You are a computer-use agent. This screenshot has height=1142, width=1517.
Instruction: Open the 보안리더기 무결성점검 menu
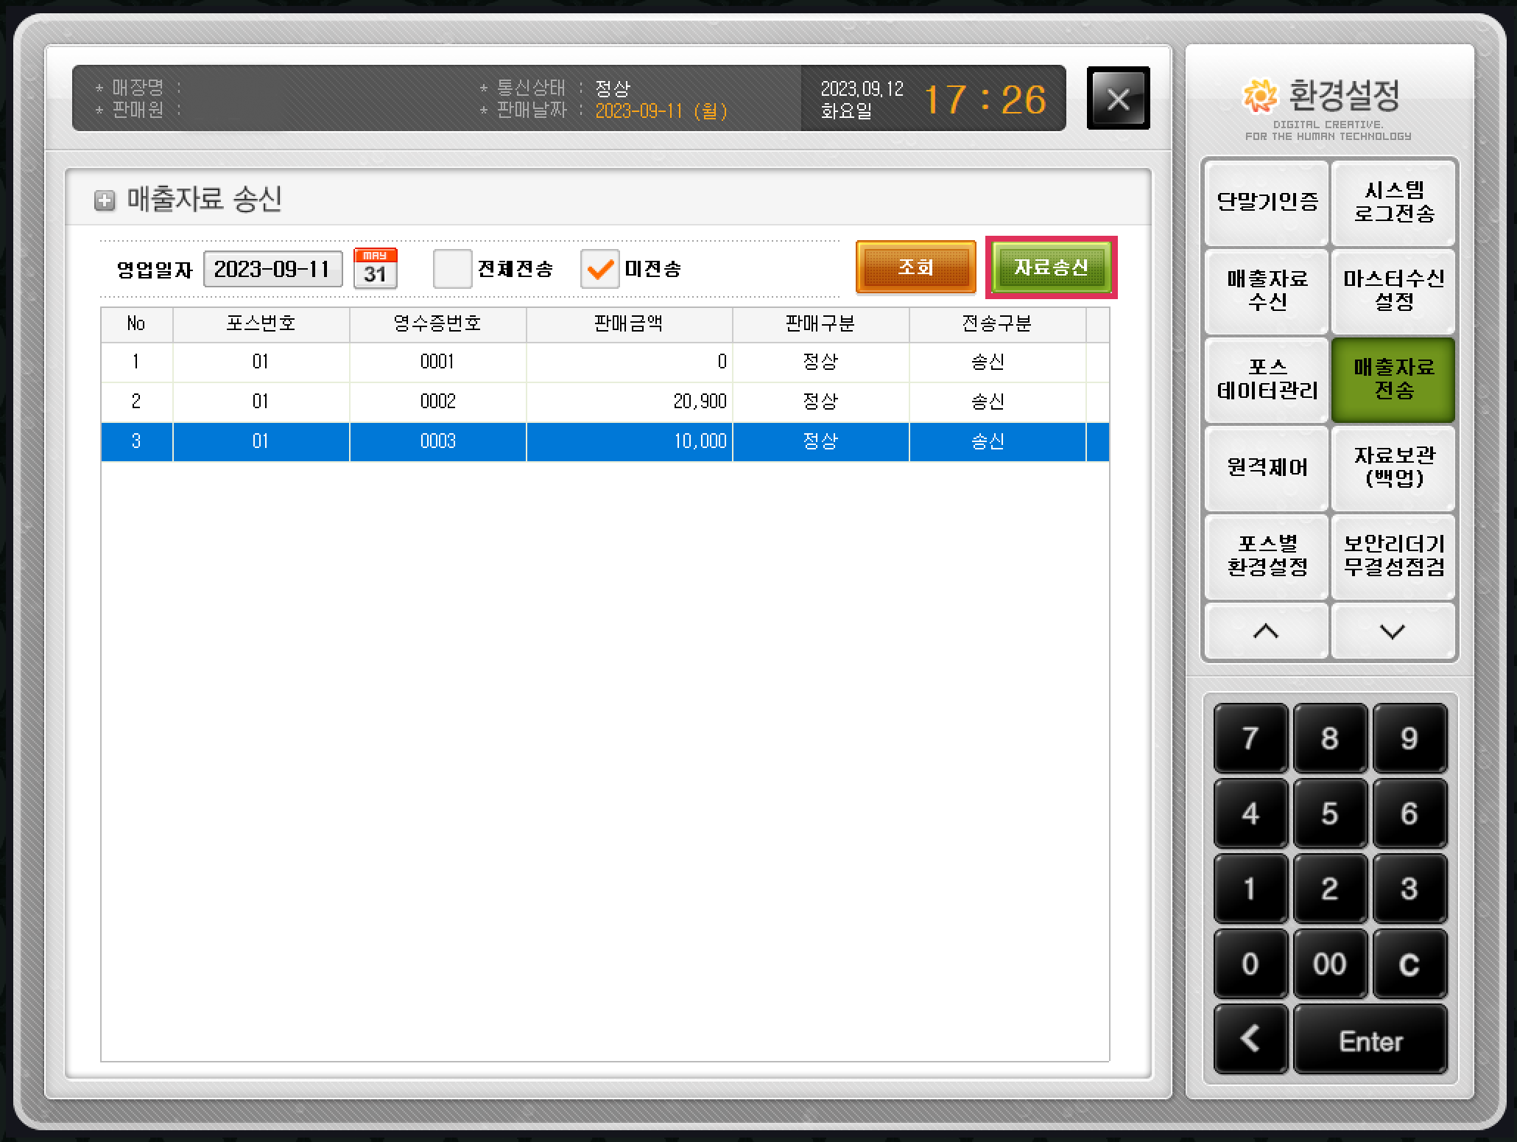click(x=1393, y=556)
